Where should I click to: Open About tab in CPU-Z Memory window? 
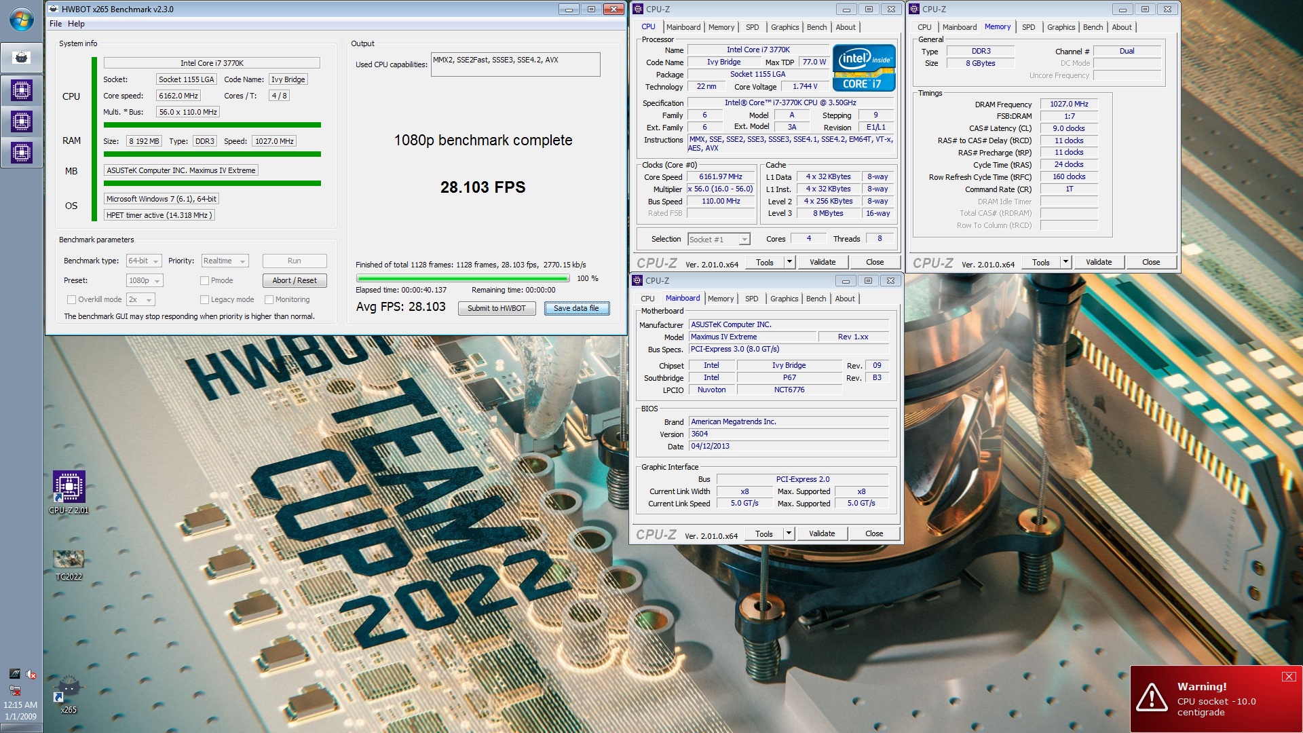[x=1121, y=27]
